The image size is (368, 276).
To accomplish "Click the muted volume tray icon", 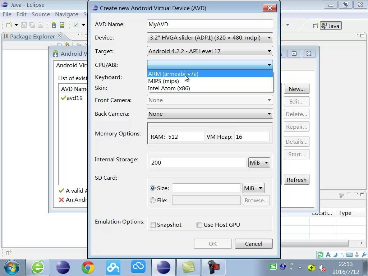I will [322, 267].
